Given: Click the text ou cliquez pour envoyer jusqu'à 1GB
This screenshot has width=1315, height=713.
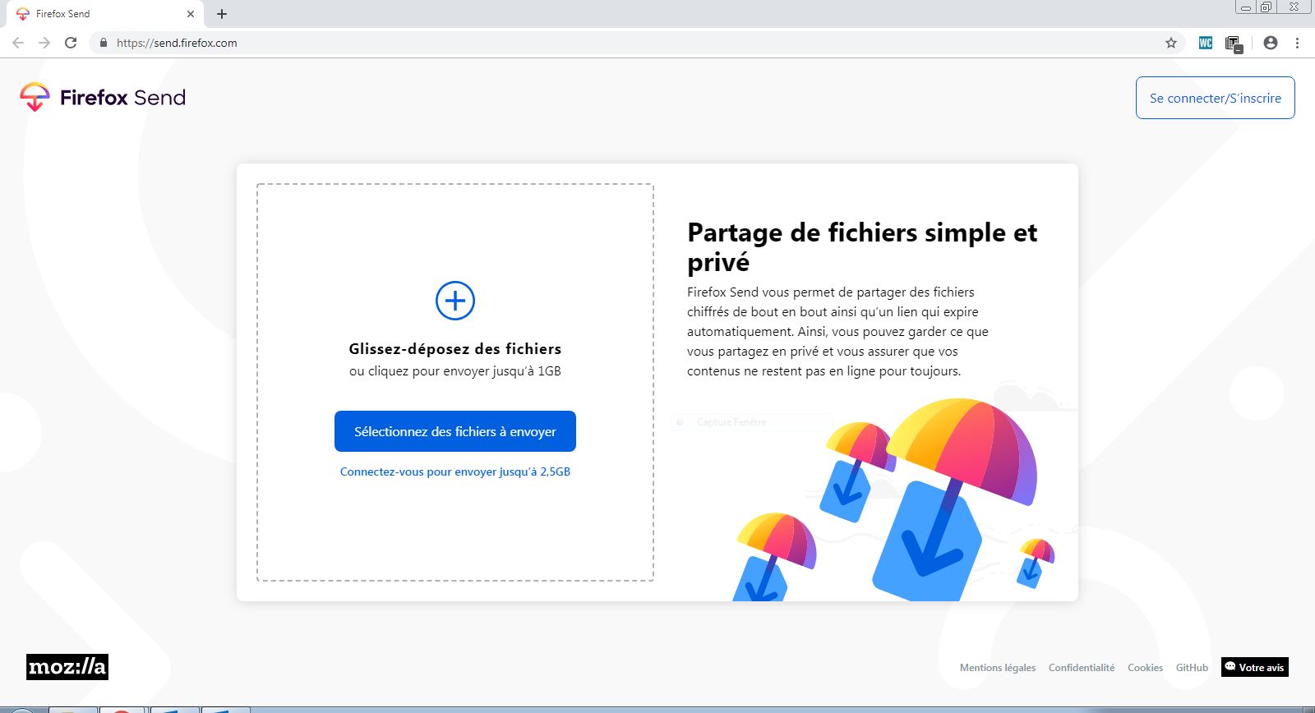Looking at the screenshot, I should tap(455, 371).
